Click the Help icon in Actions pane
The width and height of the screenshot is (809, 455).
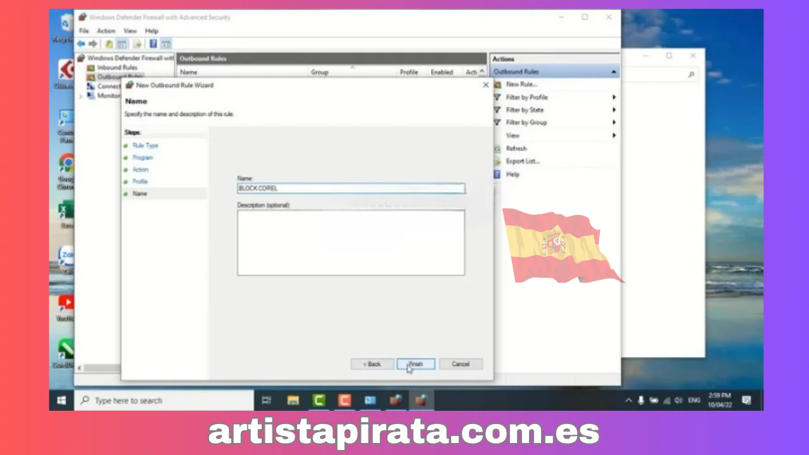(497, 174)
